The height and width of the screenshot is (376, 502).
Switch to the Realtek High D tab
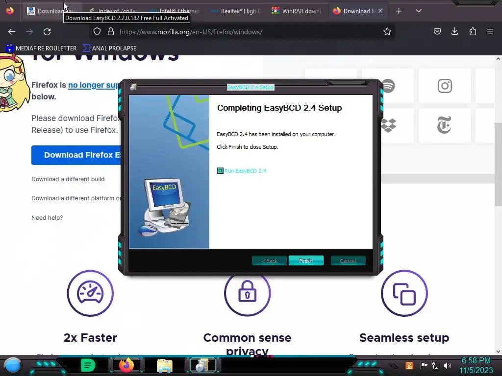point(235,11)
